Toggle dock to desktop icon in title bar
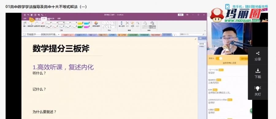Image resolution: width=276 pixels, height=119 pixels. (x=32, y=15)
